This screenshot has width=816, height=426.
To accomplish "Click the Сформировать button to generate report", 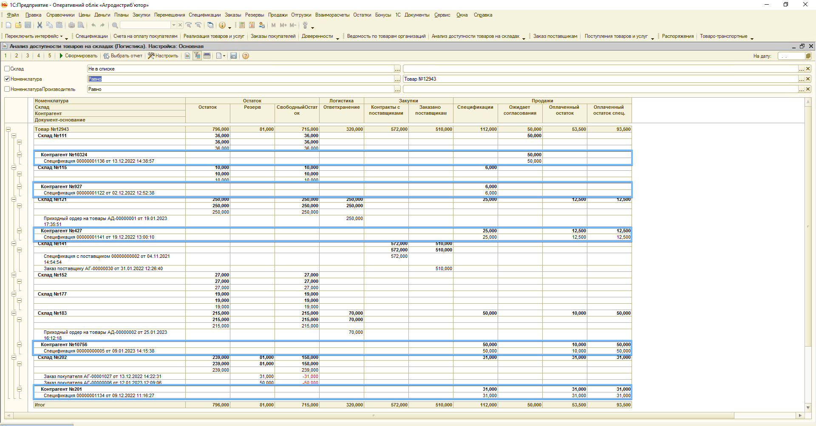I will click(x=78, y=56).
